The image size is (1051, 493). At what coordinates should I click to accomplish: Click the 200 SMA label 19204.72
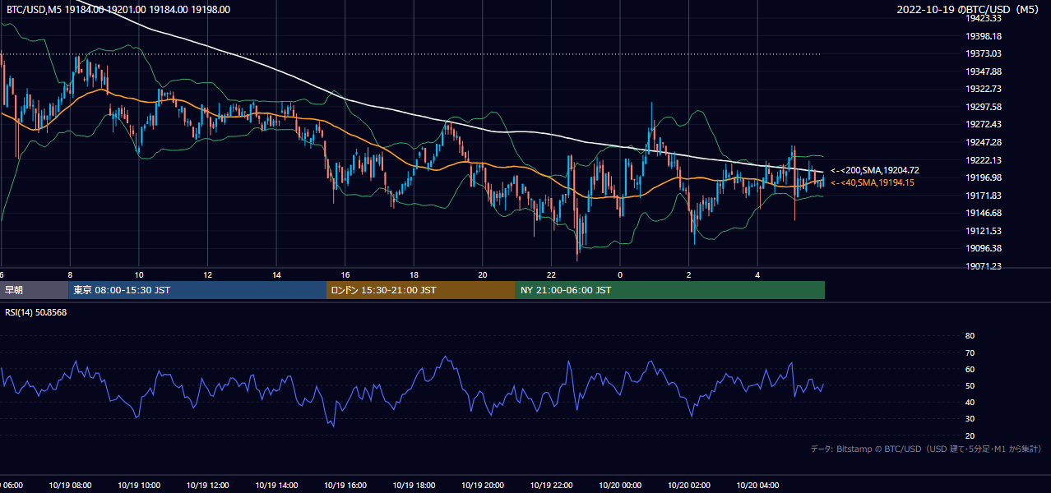click(x=875, y=170)
